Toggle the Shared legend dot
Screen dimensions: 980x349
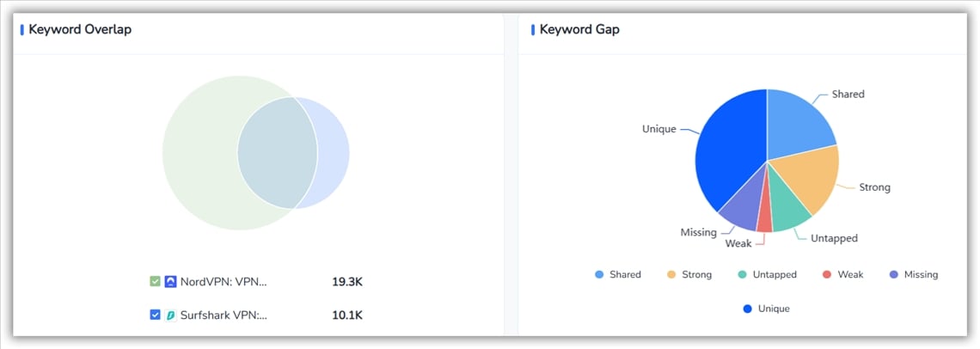point(599,275)
